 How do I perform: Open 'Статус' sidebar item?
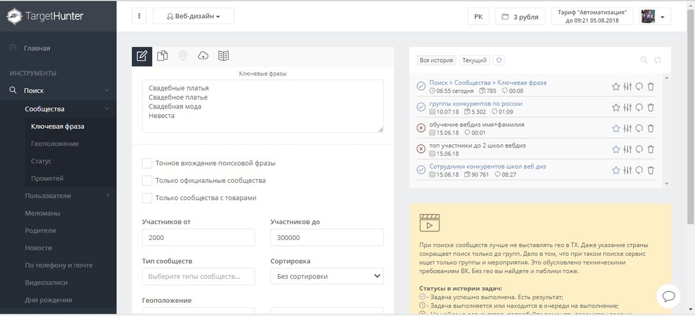(x=42, y=161)
